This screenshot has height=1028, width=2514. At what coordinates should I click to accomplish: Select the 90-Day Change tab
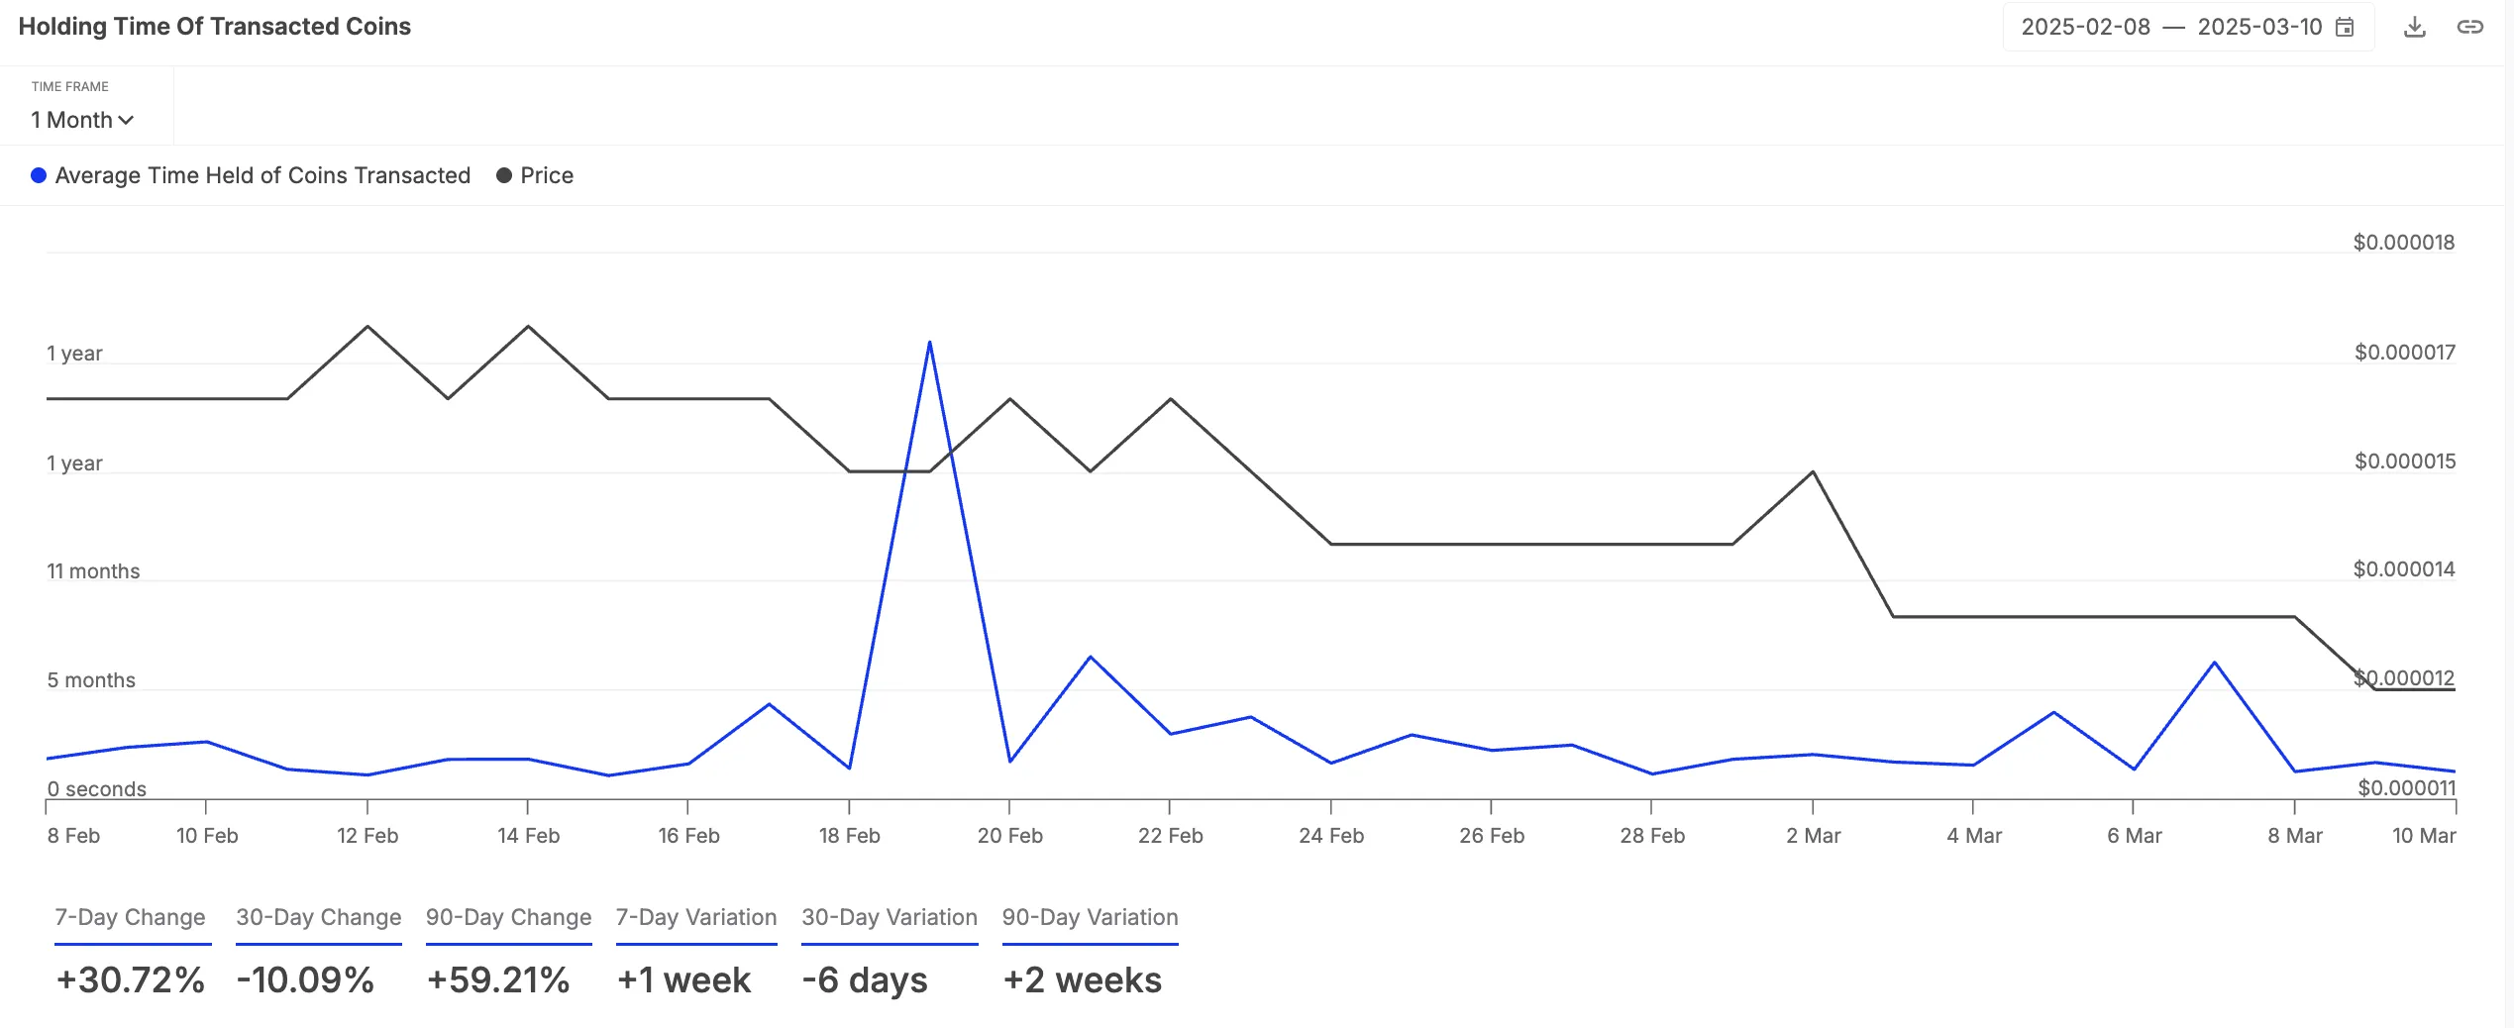pyautogui.click(x=508, y=918)
